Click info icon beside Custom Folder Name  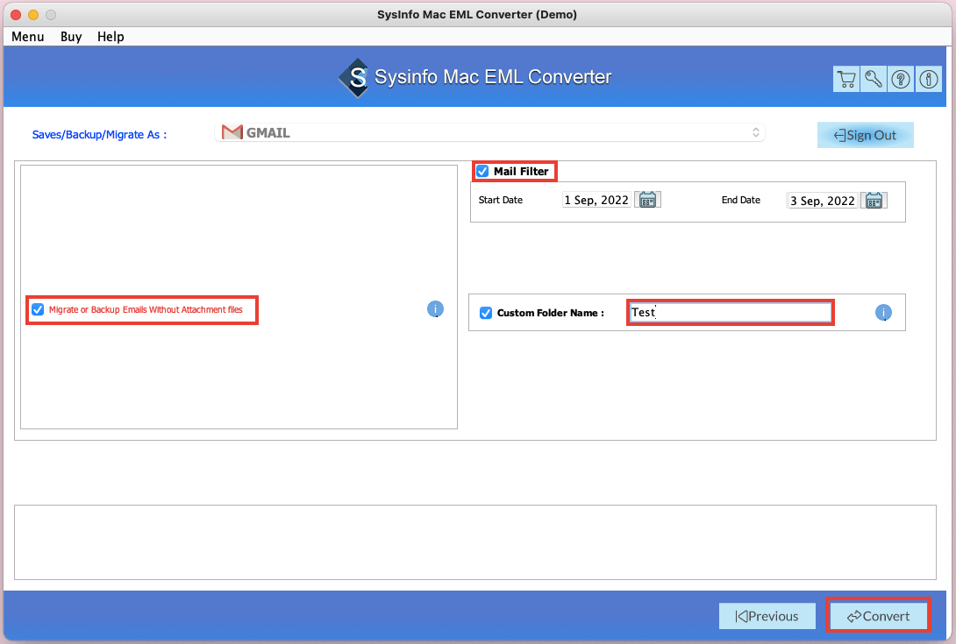883,313
